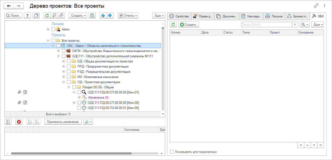Click the save (floppy disk) toolbar icon
The height and width of the screenshot is (160, 332).
click(x=92, y=16)
